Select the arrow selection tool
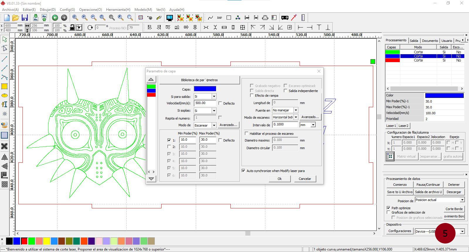 coord(4,39)
